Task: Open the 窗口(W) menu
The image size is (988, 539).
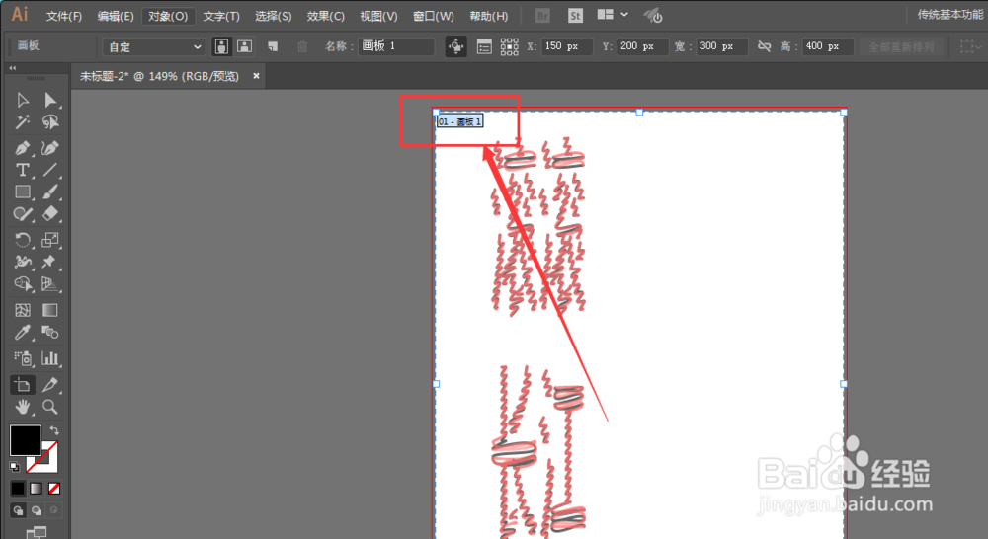Action: [433, 16]
